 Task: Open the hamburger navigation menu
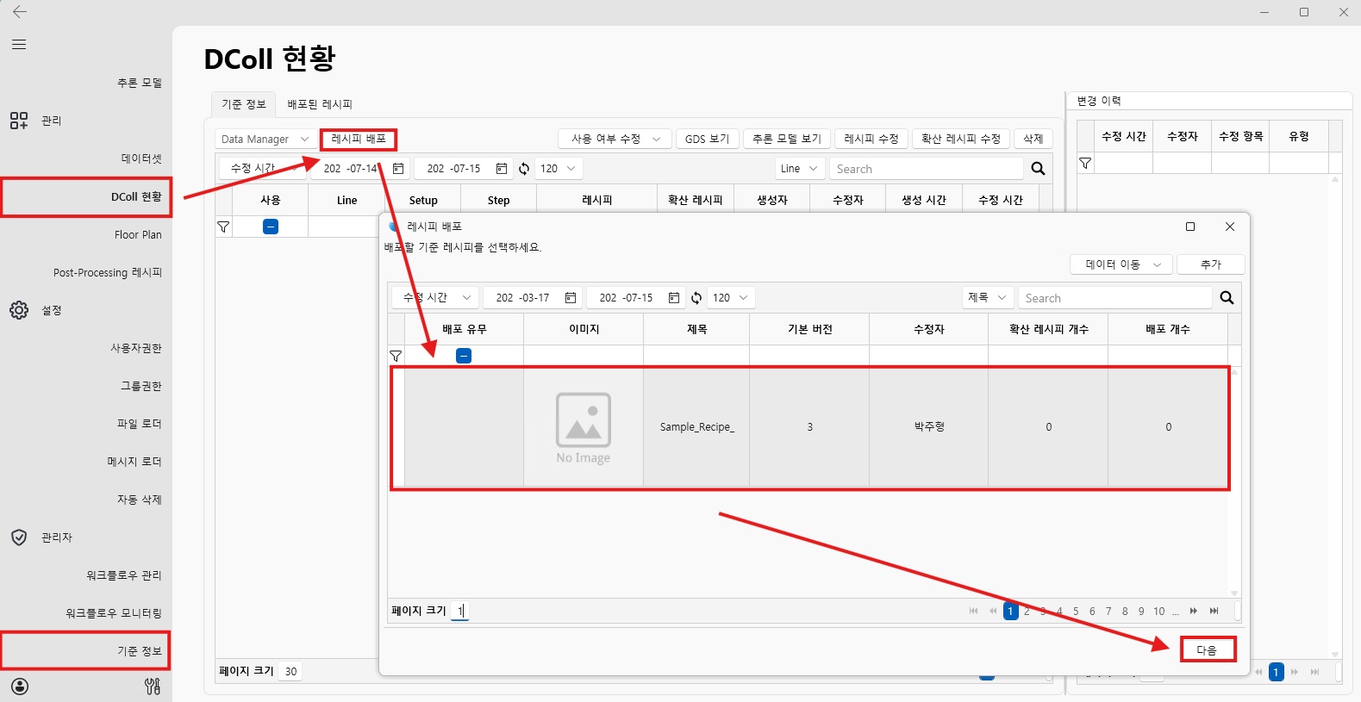pyautogui.click(x=19, y=44)
